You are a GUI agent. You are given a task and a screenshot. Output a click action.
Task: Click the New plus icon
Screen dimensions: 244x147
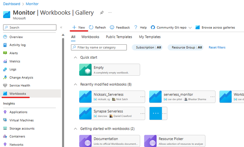pos(74,27)
